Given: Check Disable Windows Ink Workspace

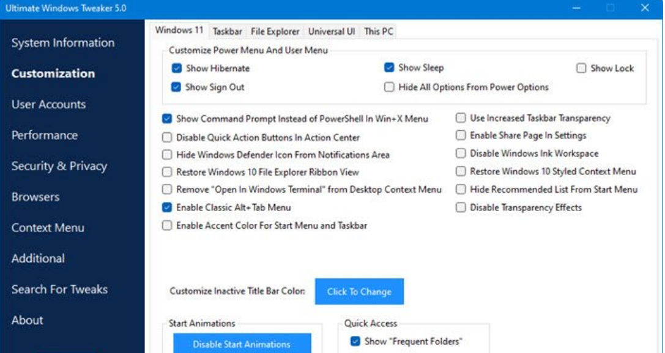Looking at the screenshot, I should click(461, 153).
